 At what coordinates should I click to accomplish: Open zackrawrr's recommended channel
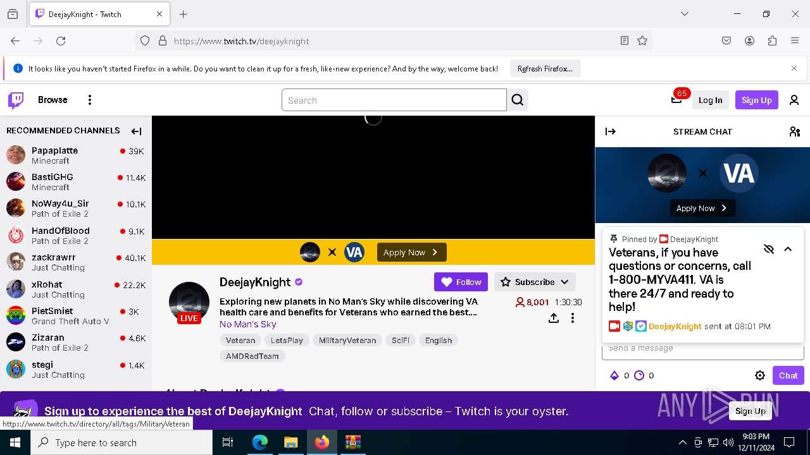coord(76,262)
